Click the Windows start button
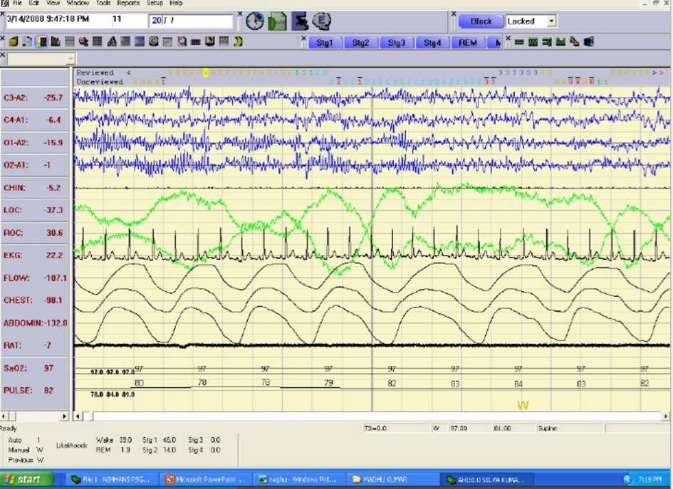673x489 pixels. 28,479
